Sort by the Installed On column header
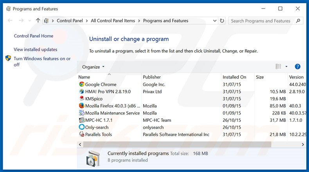This screenshot has height=172, width=309. point(234,77)
